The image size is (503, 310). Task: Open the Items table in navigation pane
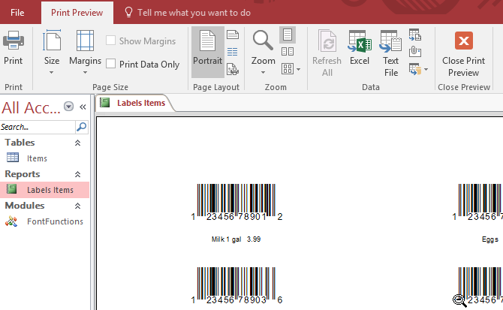tap(37, 158)
